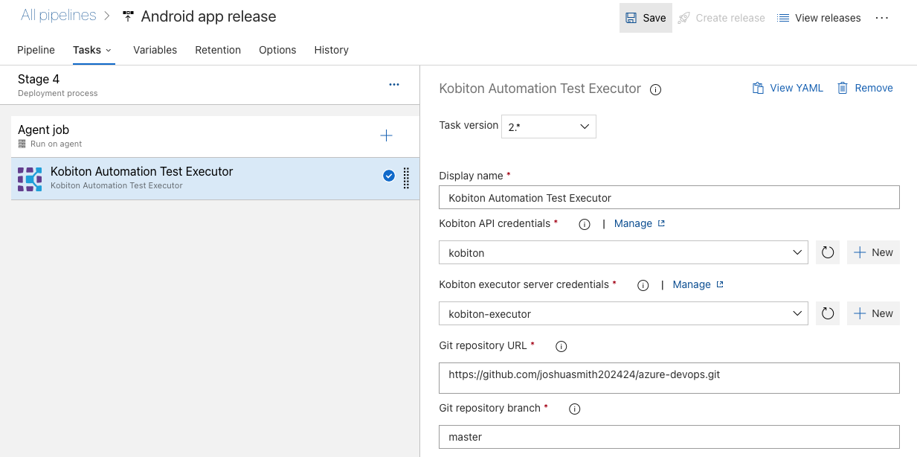
Task: Edit the Git repository URL field
Action: coord(669,378)
